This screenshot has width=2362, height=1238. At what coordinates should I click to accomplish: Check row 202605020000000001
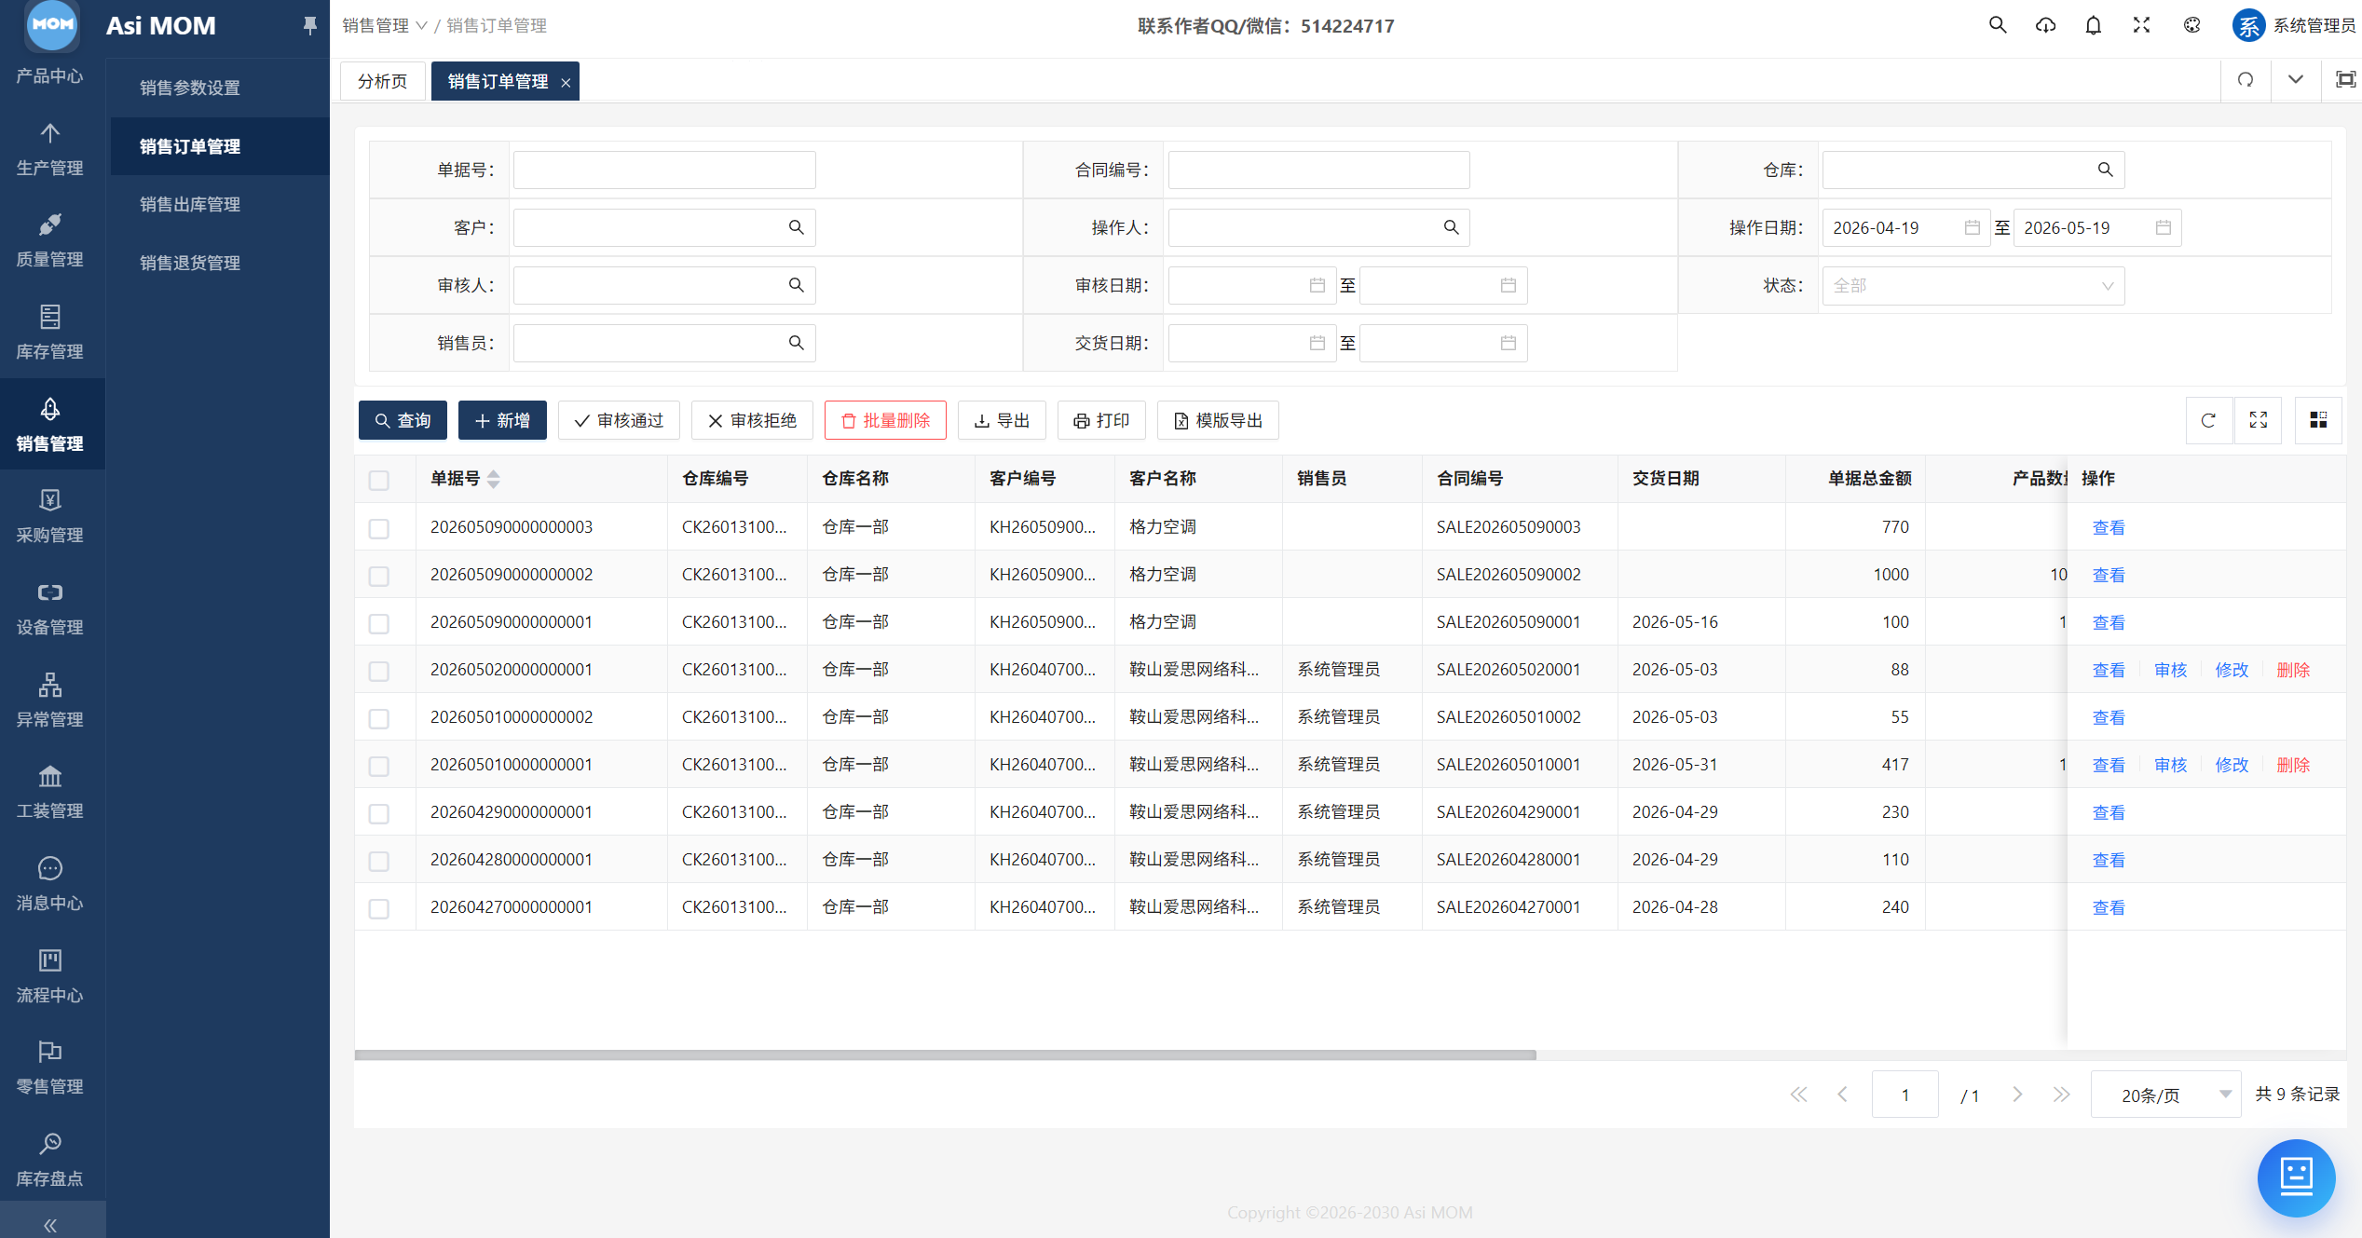point(378,671)
